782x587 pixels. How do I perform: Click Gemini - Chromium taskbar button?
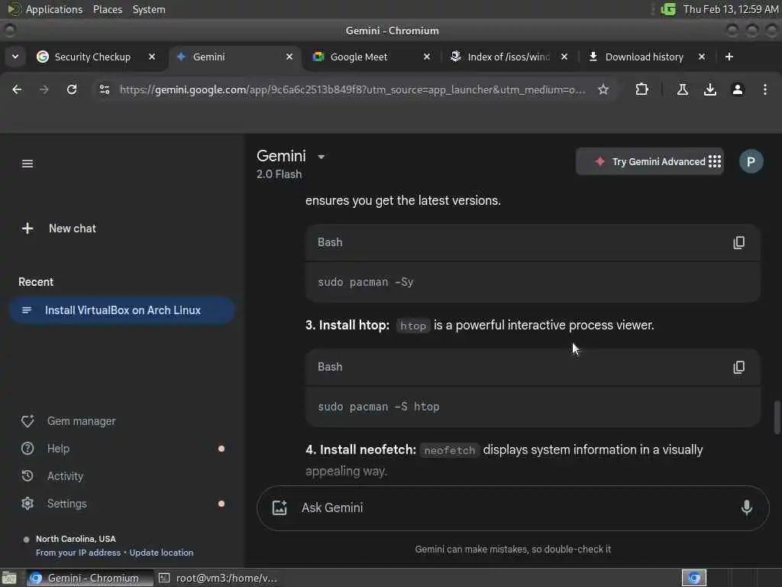click(90, 578)
